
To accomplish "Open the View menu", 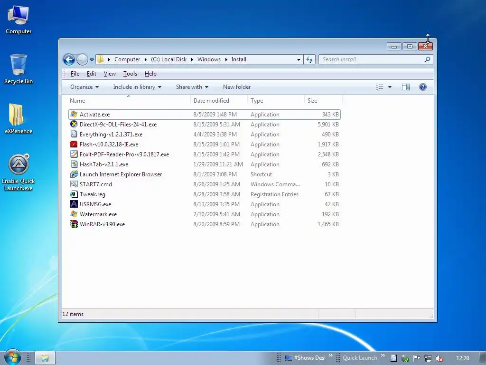I will [110, 74].
